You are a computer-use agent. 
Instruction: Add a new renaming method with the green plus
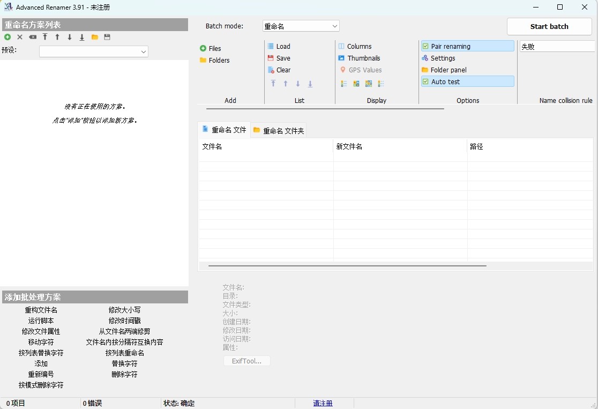pos(8,37)
